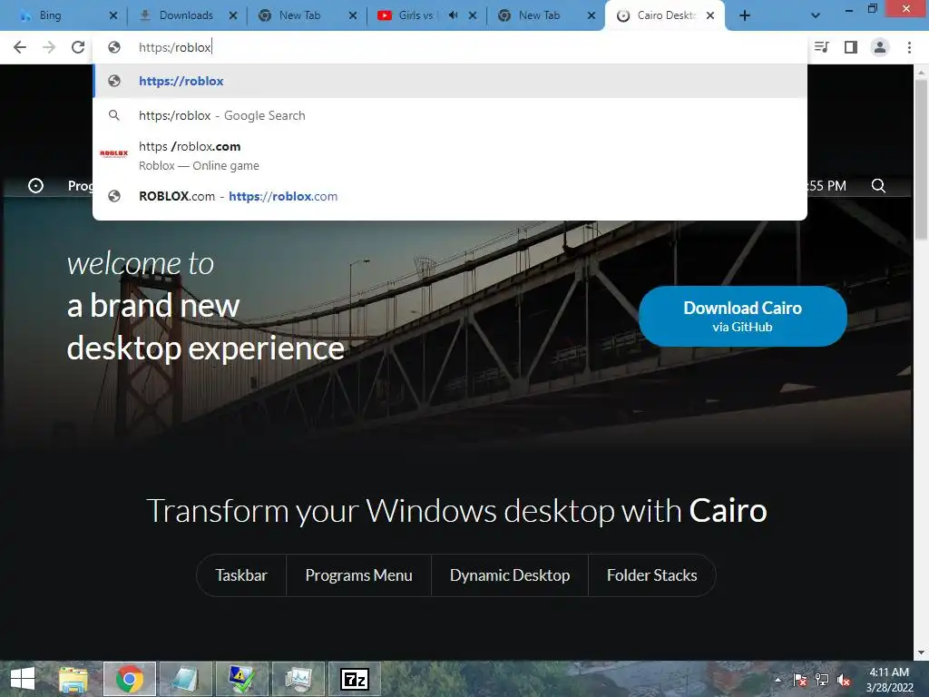
Task: Open the Windows Start button
Action: click(23, 679)
